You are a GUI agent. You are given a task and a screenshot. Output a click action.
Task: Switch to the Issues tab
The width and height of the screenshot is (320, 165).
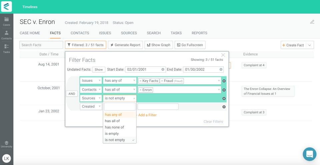click(105, 33)
